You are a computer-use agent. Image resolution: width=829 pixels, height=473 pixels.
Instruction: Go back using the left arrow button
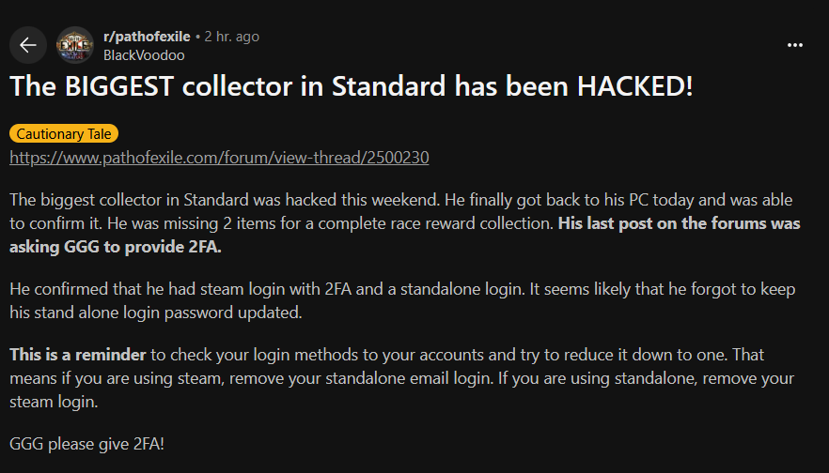click(x=28, y=45)
